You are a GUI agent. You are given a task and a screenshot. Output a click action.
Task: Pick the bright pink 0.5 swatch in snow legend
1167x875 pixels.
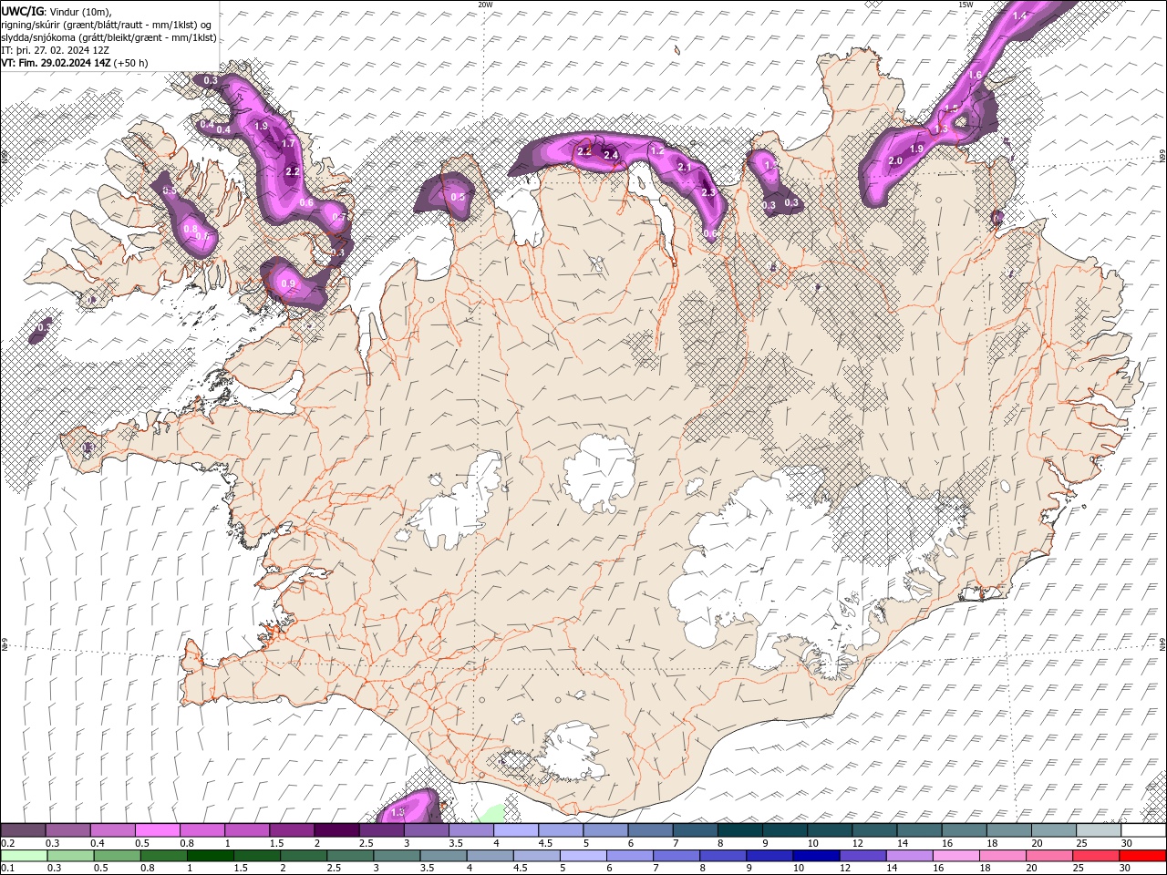tap(157, 830)
